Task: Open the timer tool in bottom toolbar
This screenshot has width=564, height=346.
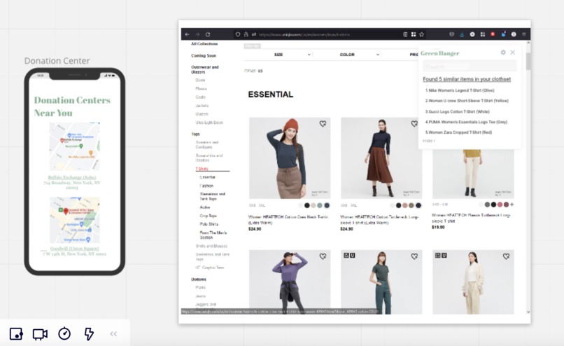Action: [64, 333]
